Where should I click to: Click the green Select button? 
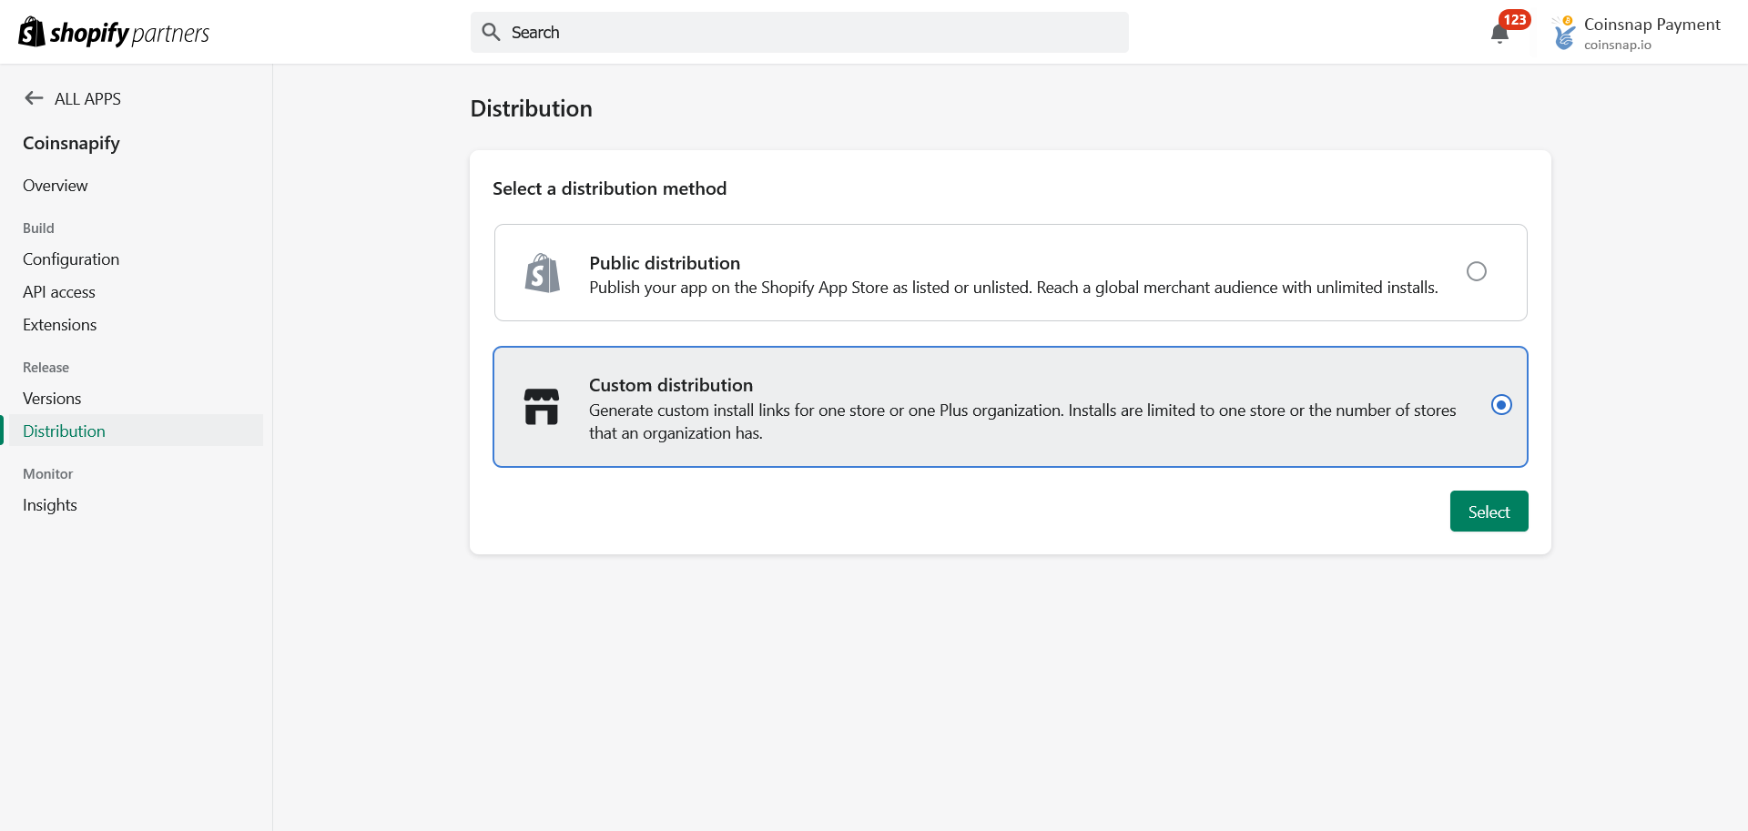pos(1489,512)
